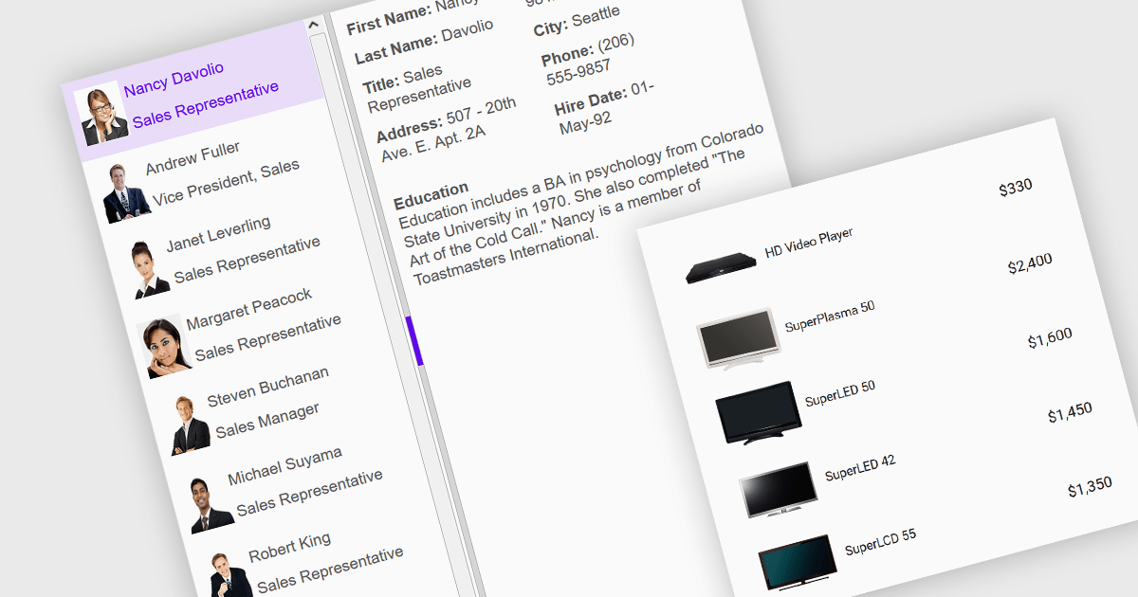Select Janet Leverling in employee list
The height and width of the screenshot is (597, 1138).
(x=218, y=233)
